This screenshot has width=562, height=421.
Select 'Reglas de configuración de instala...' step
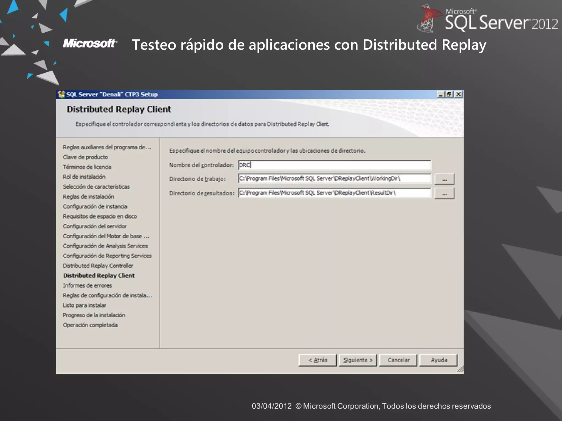point(107,295)
